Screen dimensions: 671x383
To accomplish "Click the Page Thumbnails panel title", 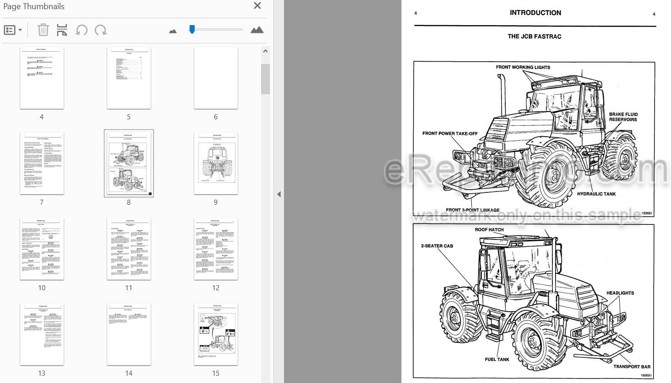I will (34, 6).
